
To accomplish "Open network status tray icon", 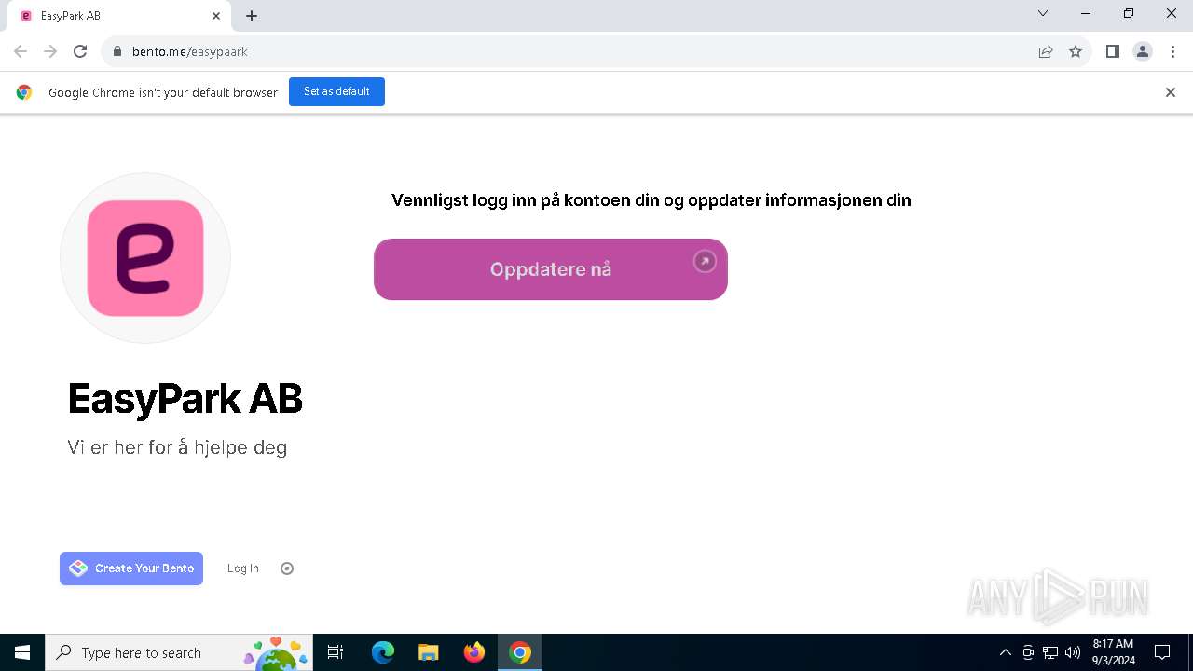I will point(1050,652).
